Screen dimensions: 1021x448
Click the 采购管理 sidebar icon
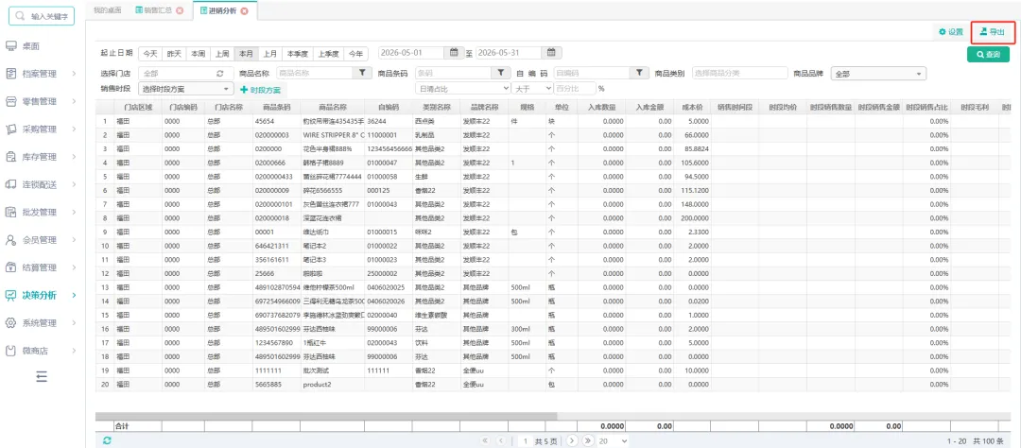point(10,129)
